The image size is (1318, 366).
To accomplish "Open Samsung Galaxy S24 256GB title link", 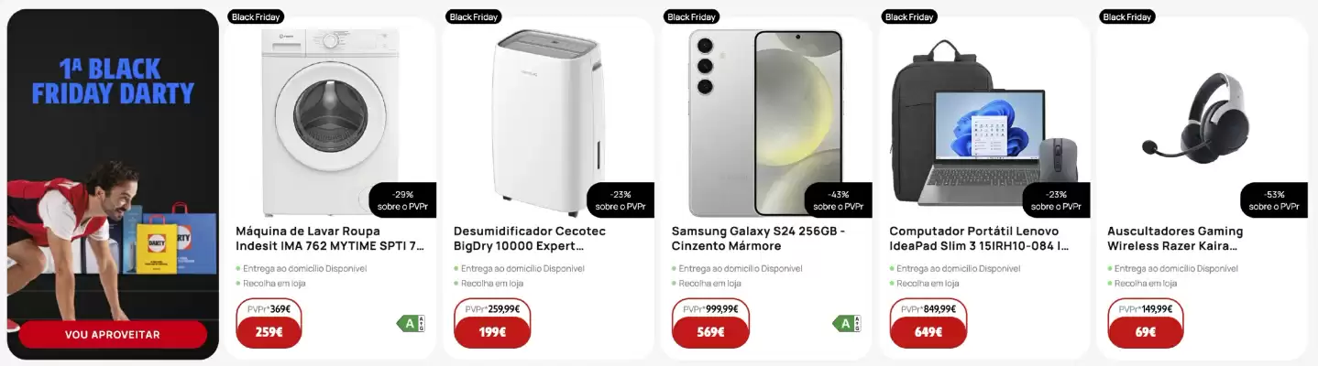I will point(758,239).
